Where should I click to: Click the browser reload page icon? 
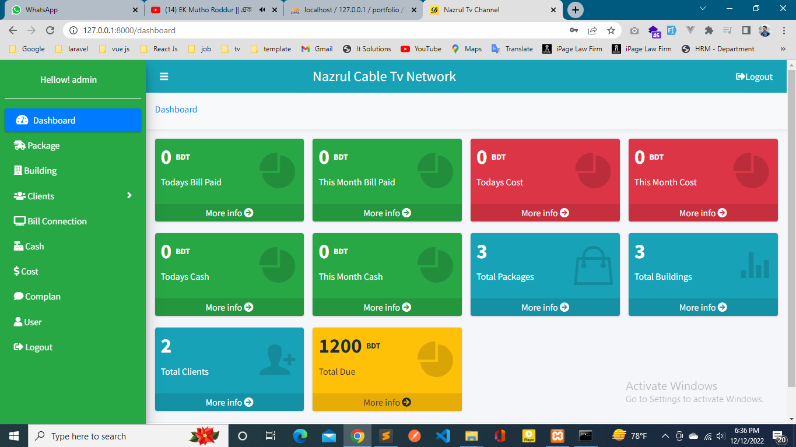coord(50,30)
